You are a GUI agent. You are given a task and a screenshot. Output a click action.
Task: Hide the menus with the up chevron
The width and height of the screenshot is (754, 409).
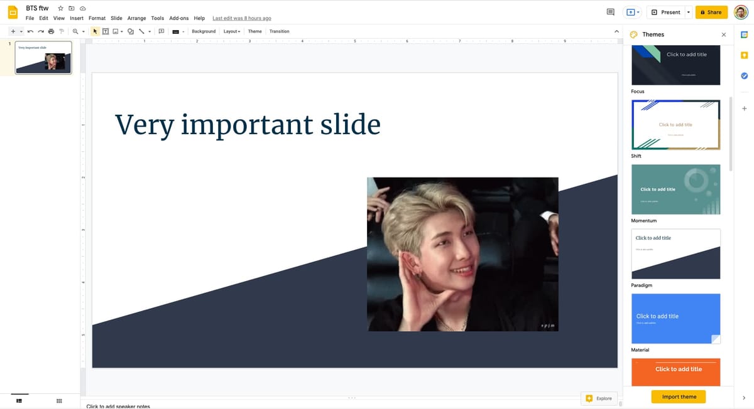coord(616,31)
